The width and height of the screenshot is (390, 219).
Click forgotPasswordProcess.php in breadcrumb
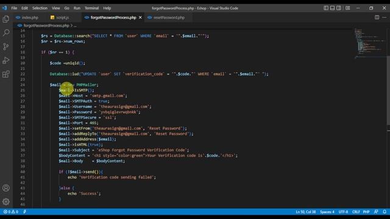(x=46, y=26)
